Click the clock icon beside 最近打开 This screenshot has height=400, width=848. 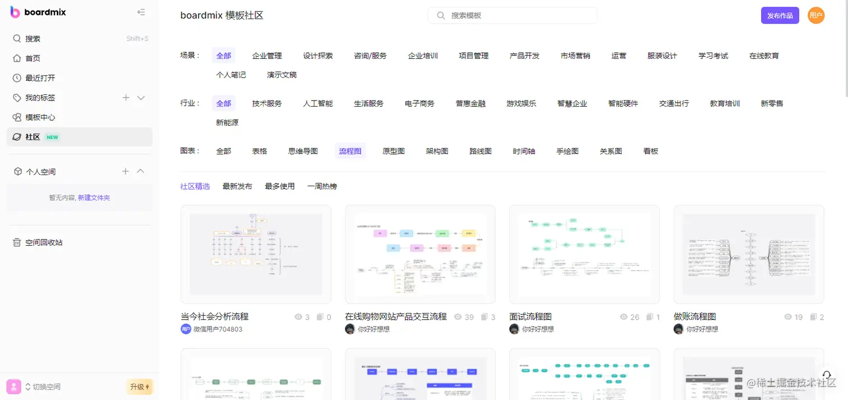point(17,78)
